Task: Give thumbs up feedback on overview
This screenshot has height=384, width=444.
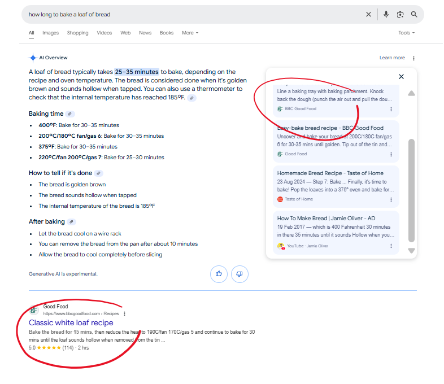Action: [219, 274]
